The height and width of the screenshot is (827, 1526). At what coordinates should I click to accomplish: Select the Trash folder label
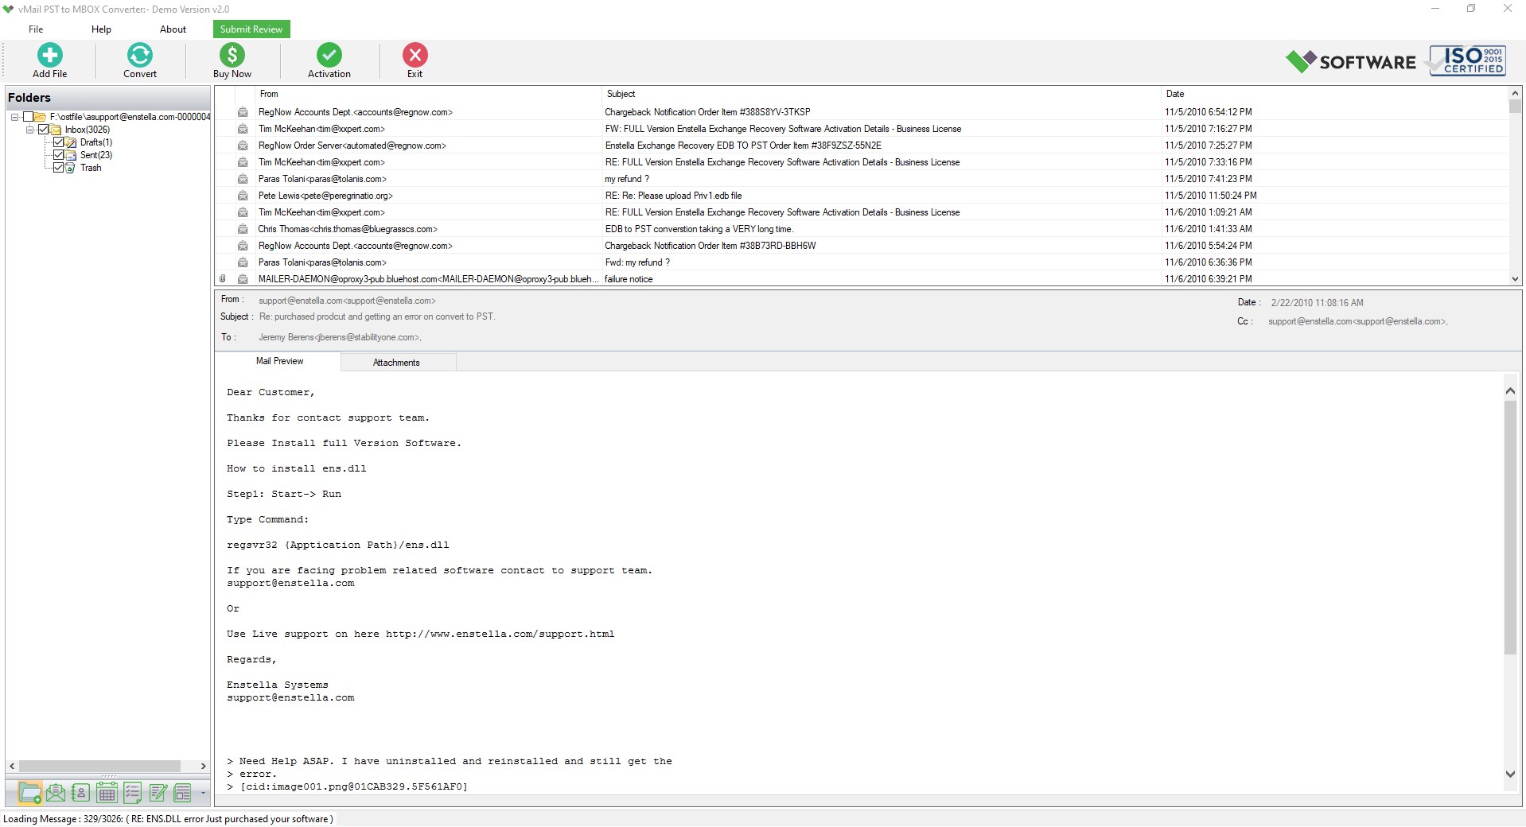tap(91, 168)
